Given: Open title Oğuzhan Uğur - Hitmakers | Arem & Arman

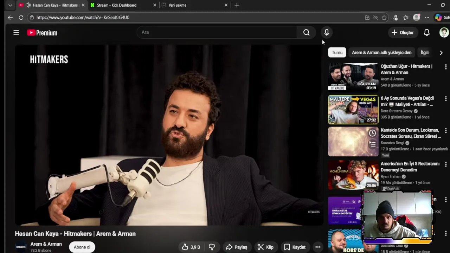Looking at the screenshot, I should [406, 69].
